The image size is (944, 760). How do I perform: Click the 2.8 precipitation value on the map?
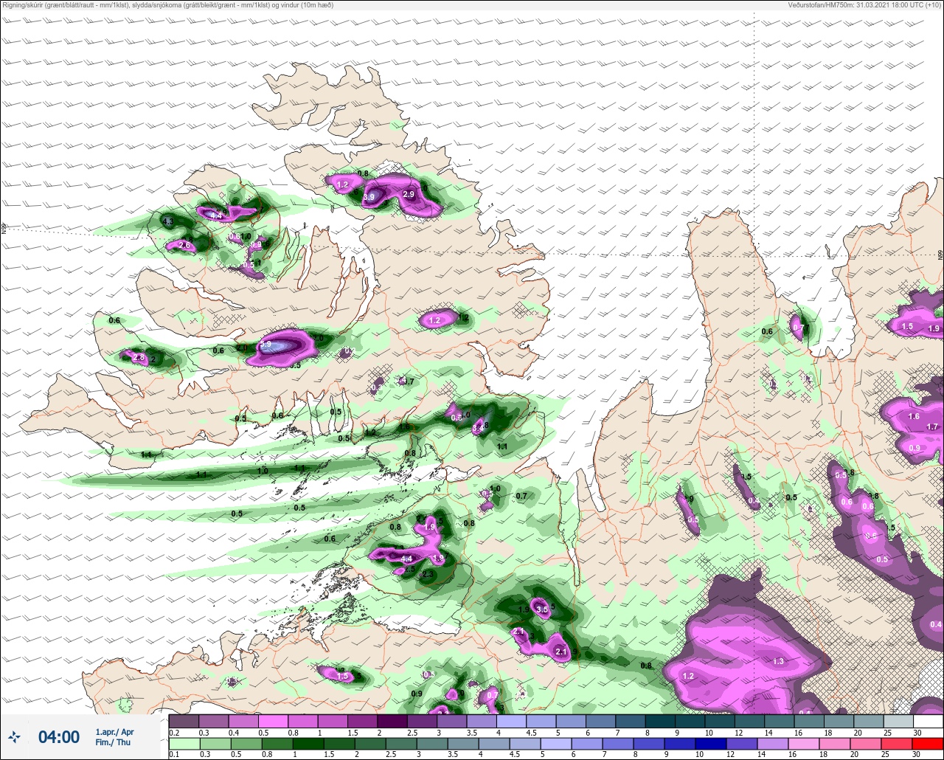(x=139, y=358)
